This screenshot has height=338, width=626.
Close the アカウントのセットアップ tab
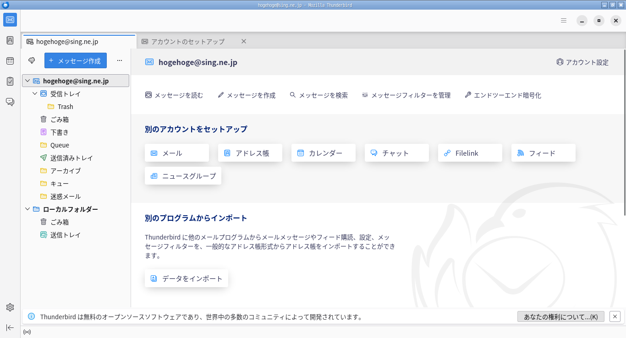[244, 41]
